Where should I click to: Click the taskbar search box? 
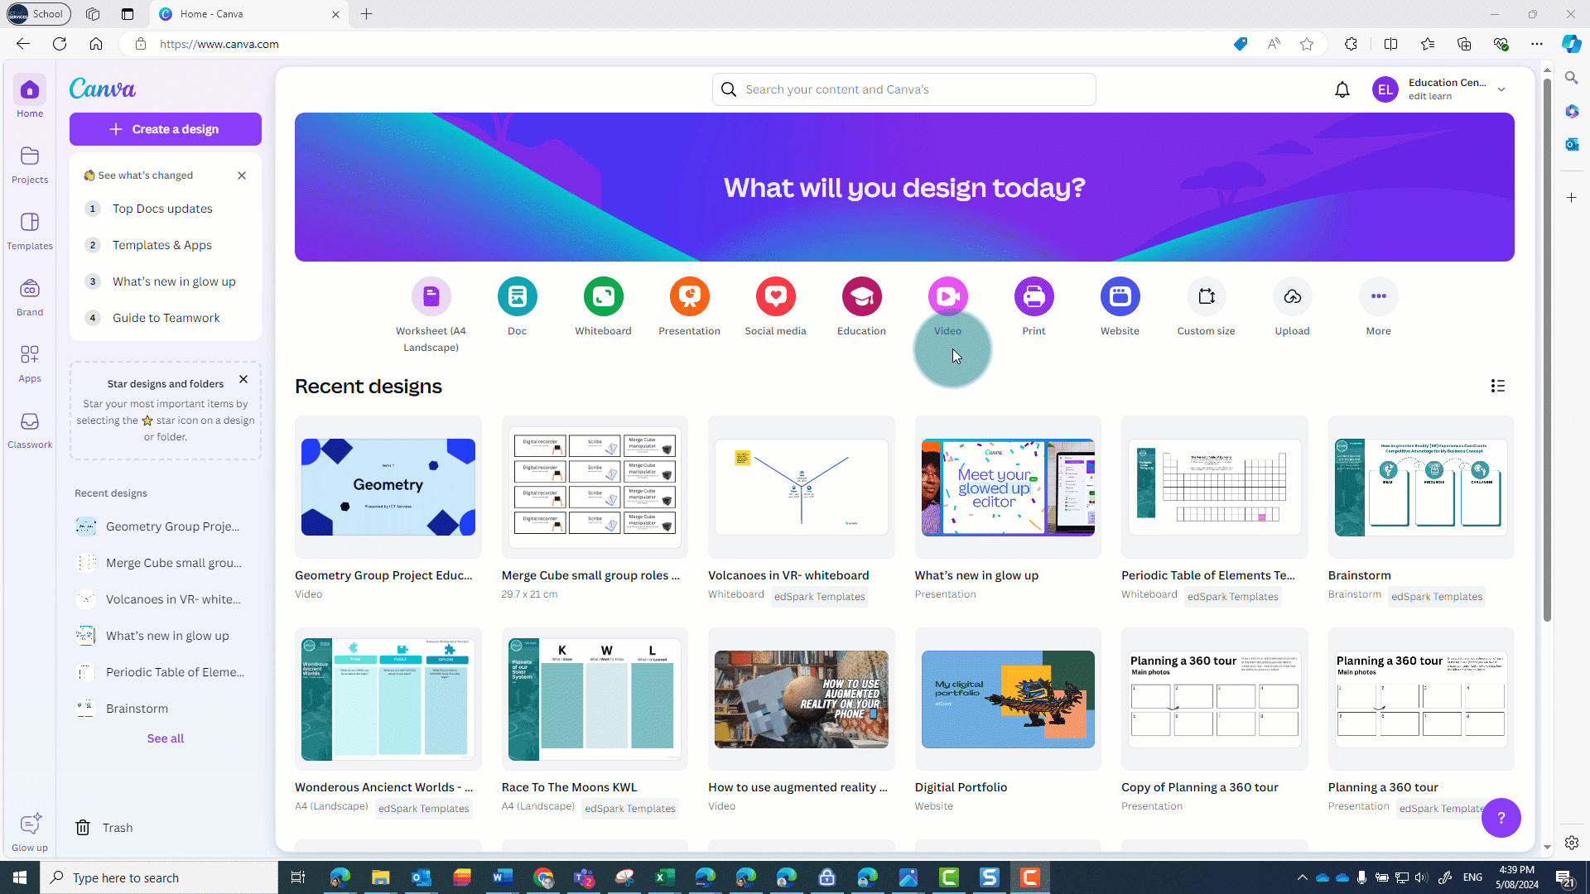[159, 877]
